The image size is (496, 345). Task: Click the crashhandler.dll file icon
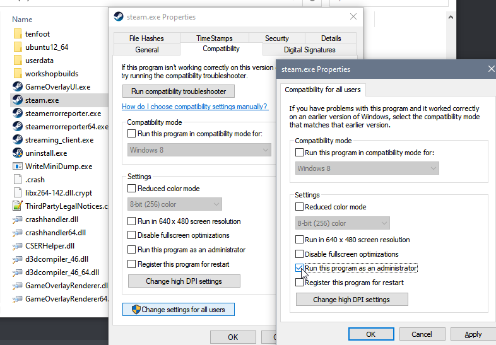(x=18, y=219)
